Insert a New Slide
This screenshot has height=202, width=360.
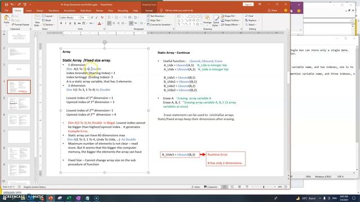point(37,20)
